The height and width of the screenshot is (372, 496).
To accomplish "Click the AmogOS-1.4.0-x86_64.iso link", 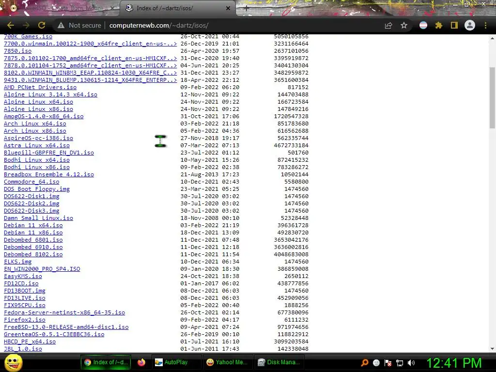I will pos(44,116).
